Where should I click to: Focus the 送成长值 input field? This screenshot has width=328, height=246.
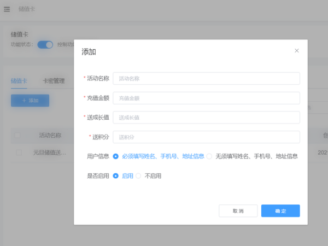206,118
